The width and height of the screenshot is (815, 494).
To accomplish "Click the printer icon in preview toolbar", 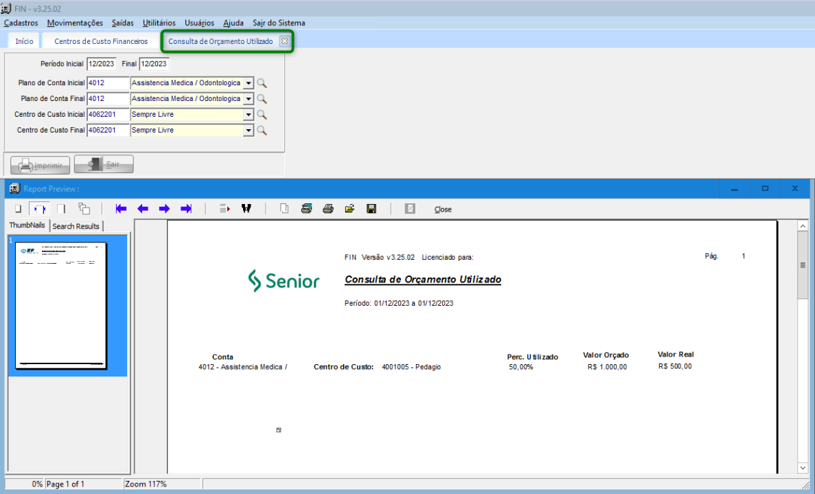I will (x=328, y=209).
